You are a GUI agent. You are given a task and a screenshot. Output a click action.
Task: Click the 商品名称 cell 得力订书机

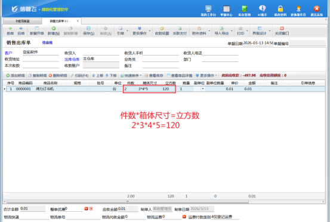pos(51,89)
